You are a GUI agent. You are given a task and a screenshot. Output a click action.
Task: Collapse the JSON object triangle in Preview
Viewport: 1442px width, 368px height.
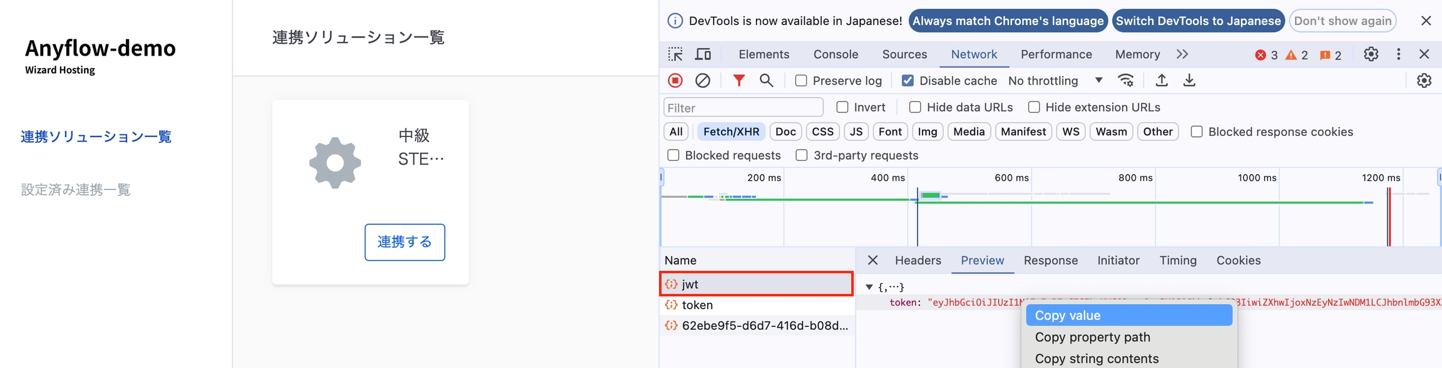pyautogui.click(x=869, y=287)
